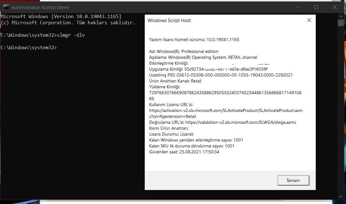Image resolution: width=346 pixels, height=204 pixels.
Task: Click the Microsoft Corporation copyright line in console
Action: click(x=68, y=23)
